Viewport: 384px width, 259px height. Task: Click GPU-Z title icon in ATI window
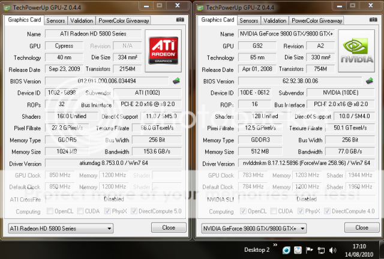click(x=7, y=8)
